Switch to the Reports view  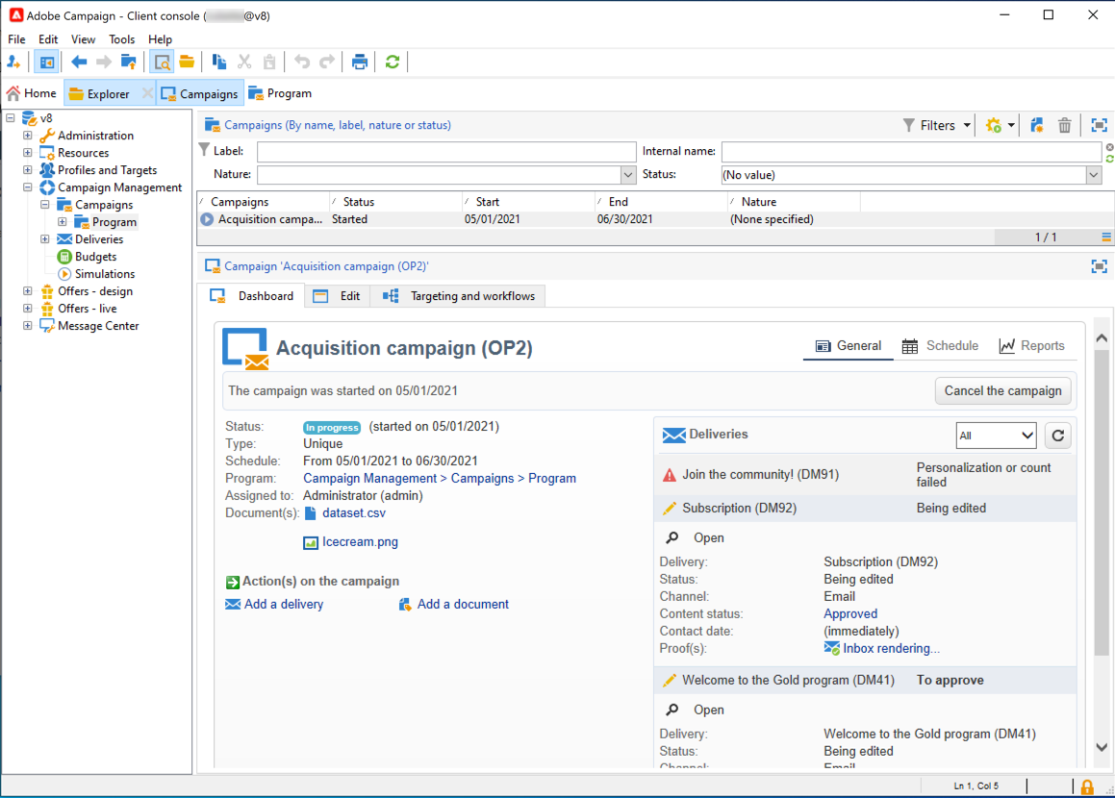[1032, 346]
